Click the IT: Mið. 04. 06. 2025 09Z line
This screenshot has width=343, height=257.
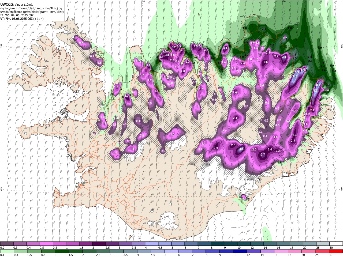[x=17, y=15]
